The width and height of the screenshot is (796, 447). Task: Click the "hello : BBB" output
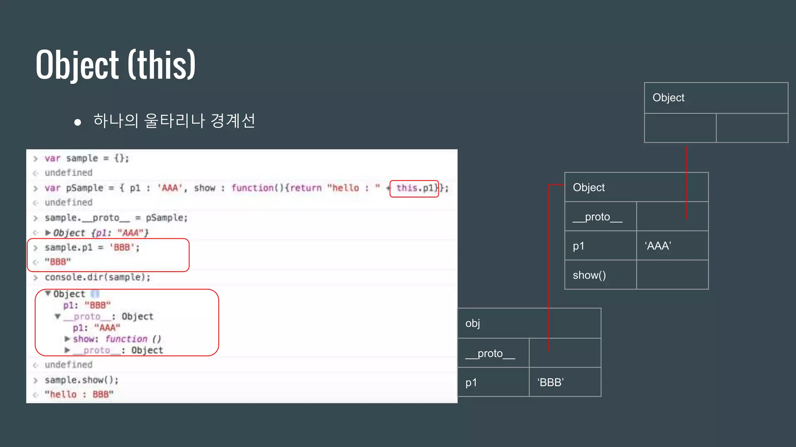(x=79, y=395)
